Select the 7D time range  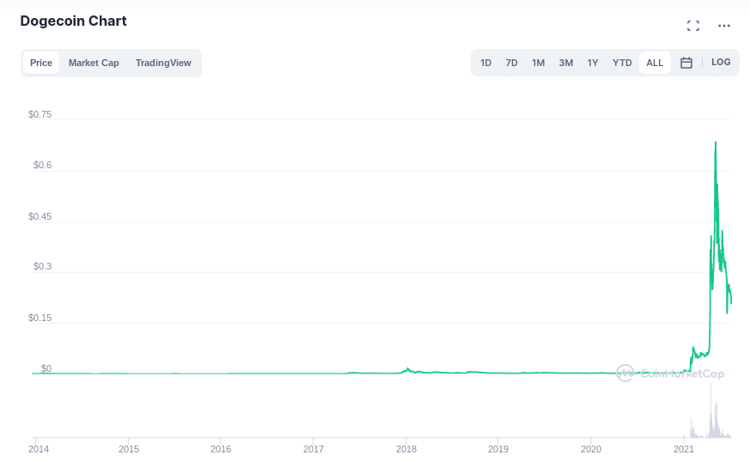(x=512, y=63)
